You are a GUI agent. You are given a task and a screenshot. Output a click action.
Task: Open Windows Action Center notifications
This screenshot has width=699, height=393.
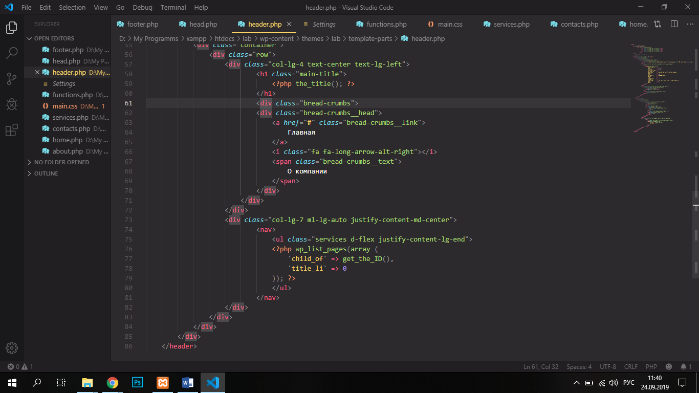[682, 382]
